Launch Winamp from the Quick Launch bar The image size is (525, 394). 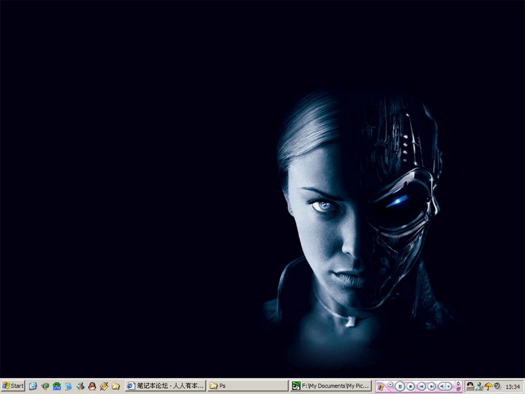point(104,386)
